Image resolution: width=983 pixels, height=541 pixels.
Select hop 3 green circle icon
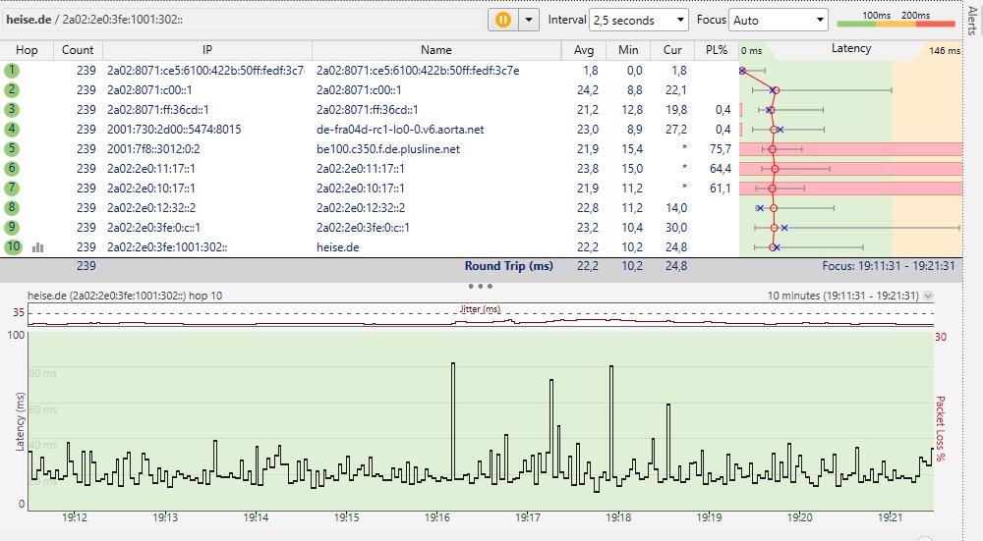11,110
